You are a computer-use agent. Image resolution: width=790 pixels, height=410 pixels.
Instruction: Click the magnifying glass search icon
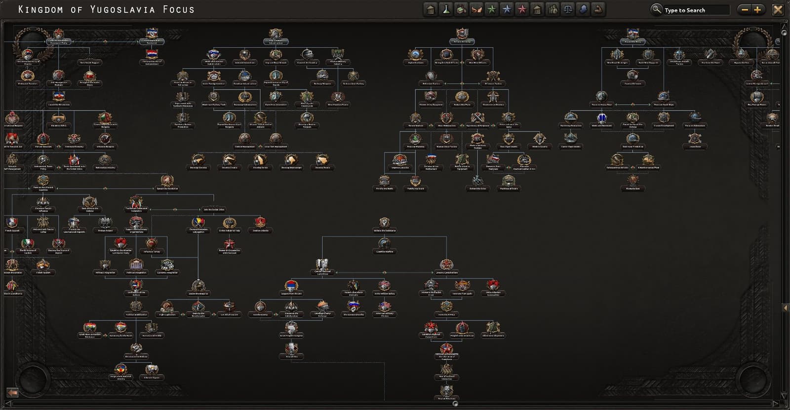click(656, 9)
